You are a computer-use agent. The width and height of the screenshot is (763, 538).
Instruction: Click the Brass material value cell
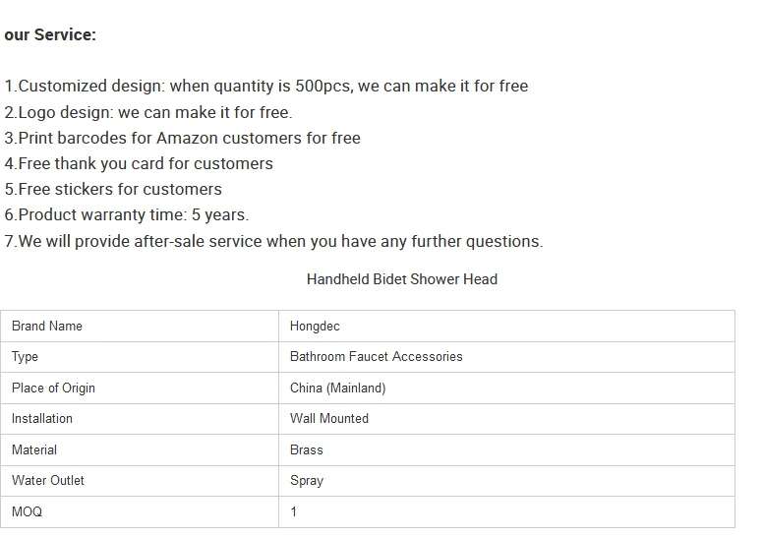pyautogui.click(x=307, y=450)
